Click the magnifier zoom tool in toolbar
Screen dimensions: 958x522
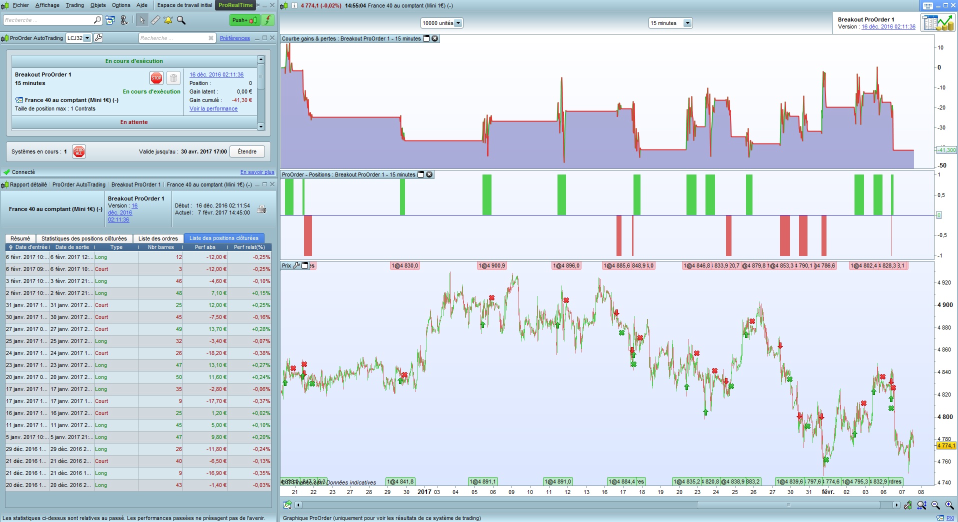pyautogui.click(x=181, y=20)
